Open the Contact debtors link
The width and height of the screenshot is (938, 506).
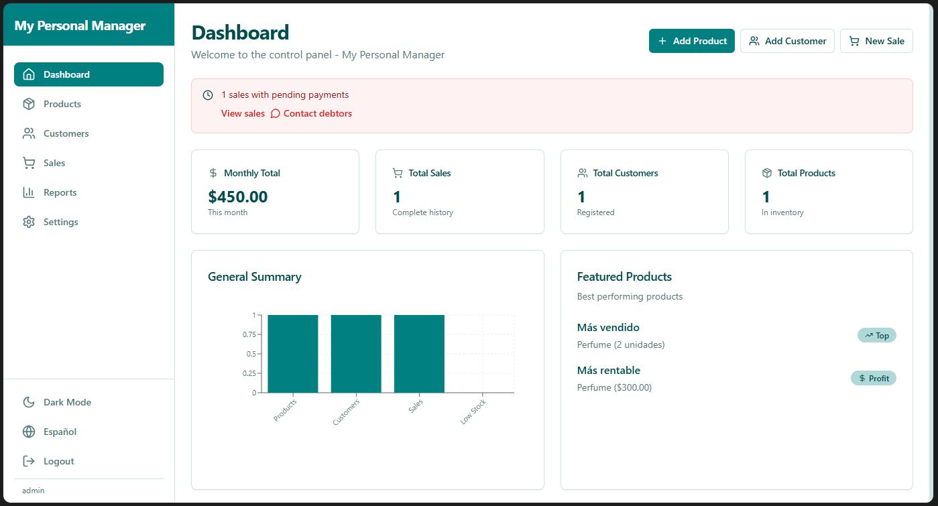click(x=317, y=113)
